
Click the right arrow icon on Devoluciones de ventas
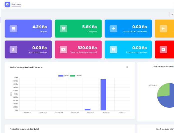click(113, 28)
